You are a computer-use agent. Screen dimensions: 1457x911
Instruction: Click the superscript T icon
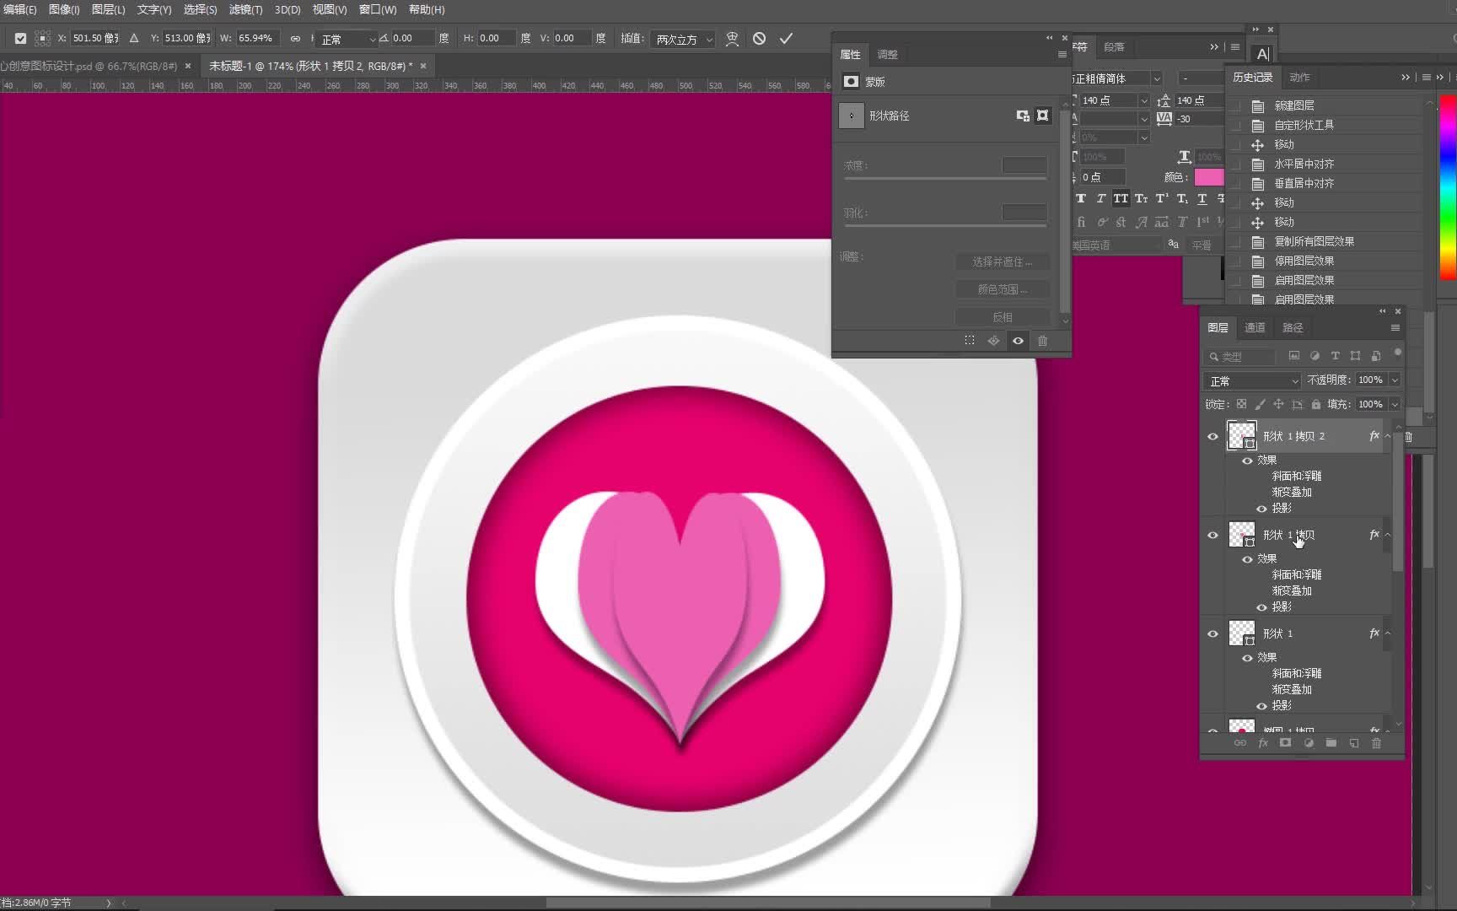tap(1162, 199)
